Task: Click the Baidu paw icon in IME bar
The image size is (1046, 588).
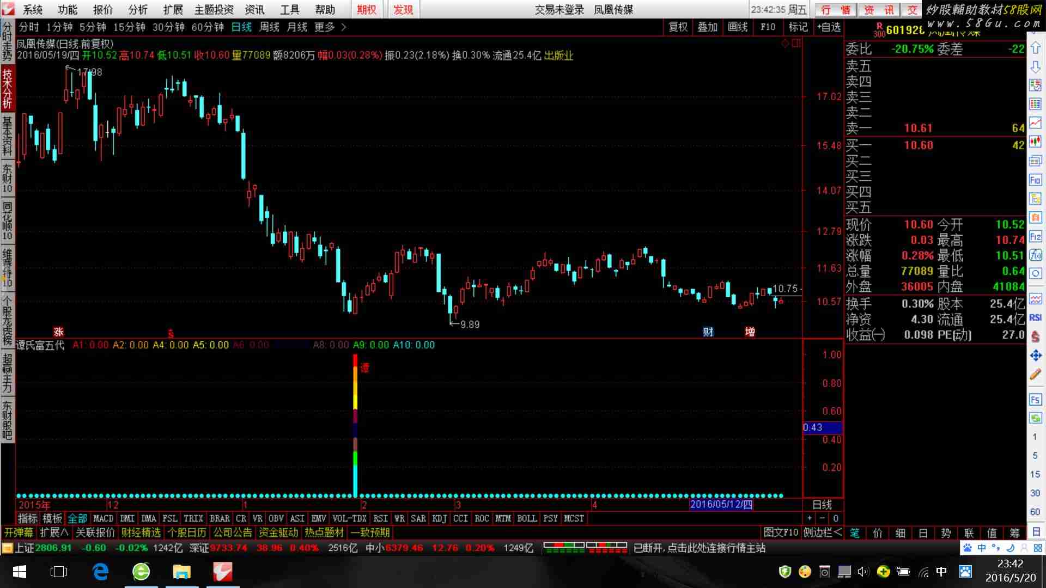Action: pos(967,548)
